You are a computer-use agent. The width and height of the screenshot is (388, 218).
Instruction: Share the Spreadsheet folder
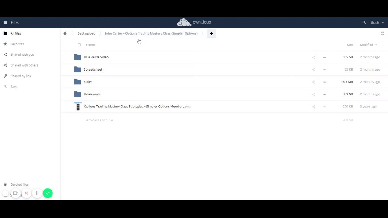314,70
